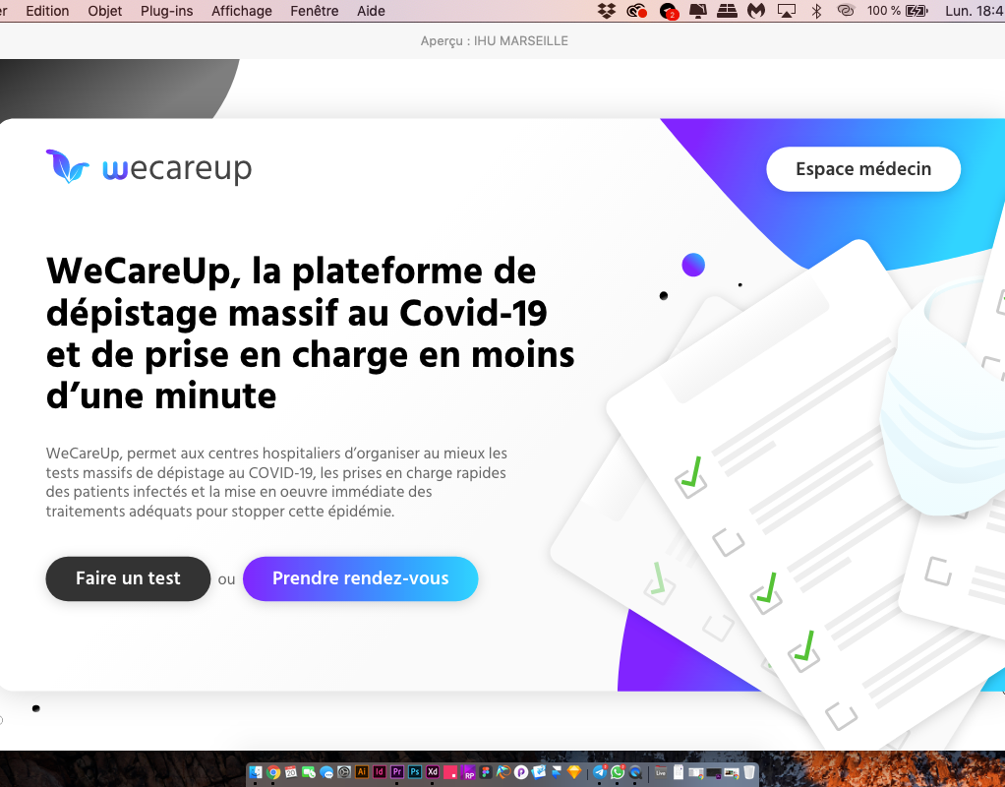Open the Fenêtre menu
This screenshot has width=1005, height=787.
[x=314, y=11]
